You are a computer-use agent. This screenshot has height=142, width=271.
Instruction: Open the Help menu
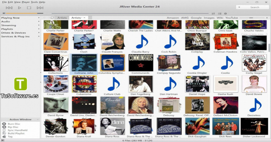point(42,2)
